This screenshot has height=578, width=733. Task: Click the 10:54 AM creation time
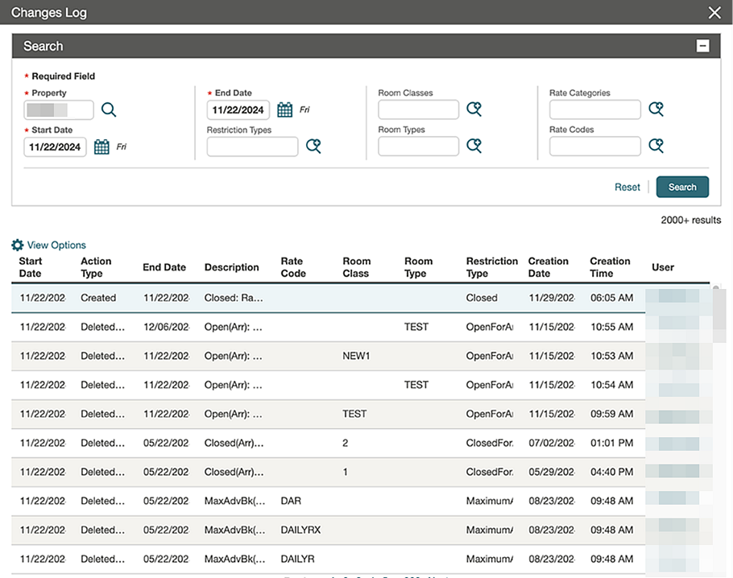tap(611, 385)
